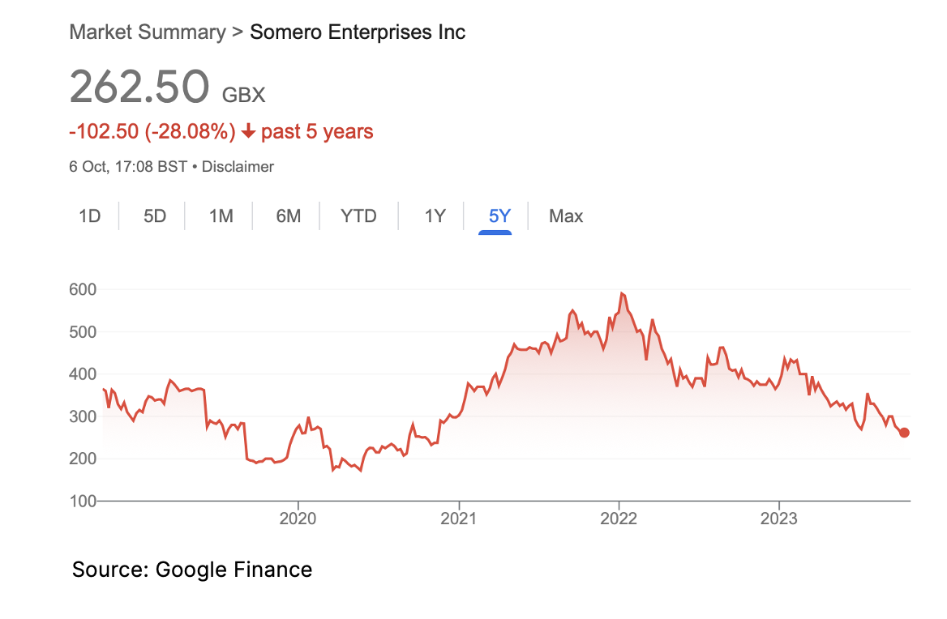Click the 2022 x-axis label
This screenshot has height=619, width=947.
[x=619, y=519]
